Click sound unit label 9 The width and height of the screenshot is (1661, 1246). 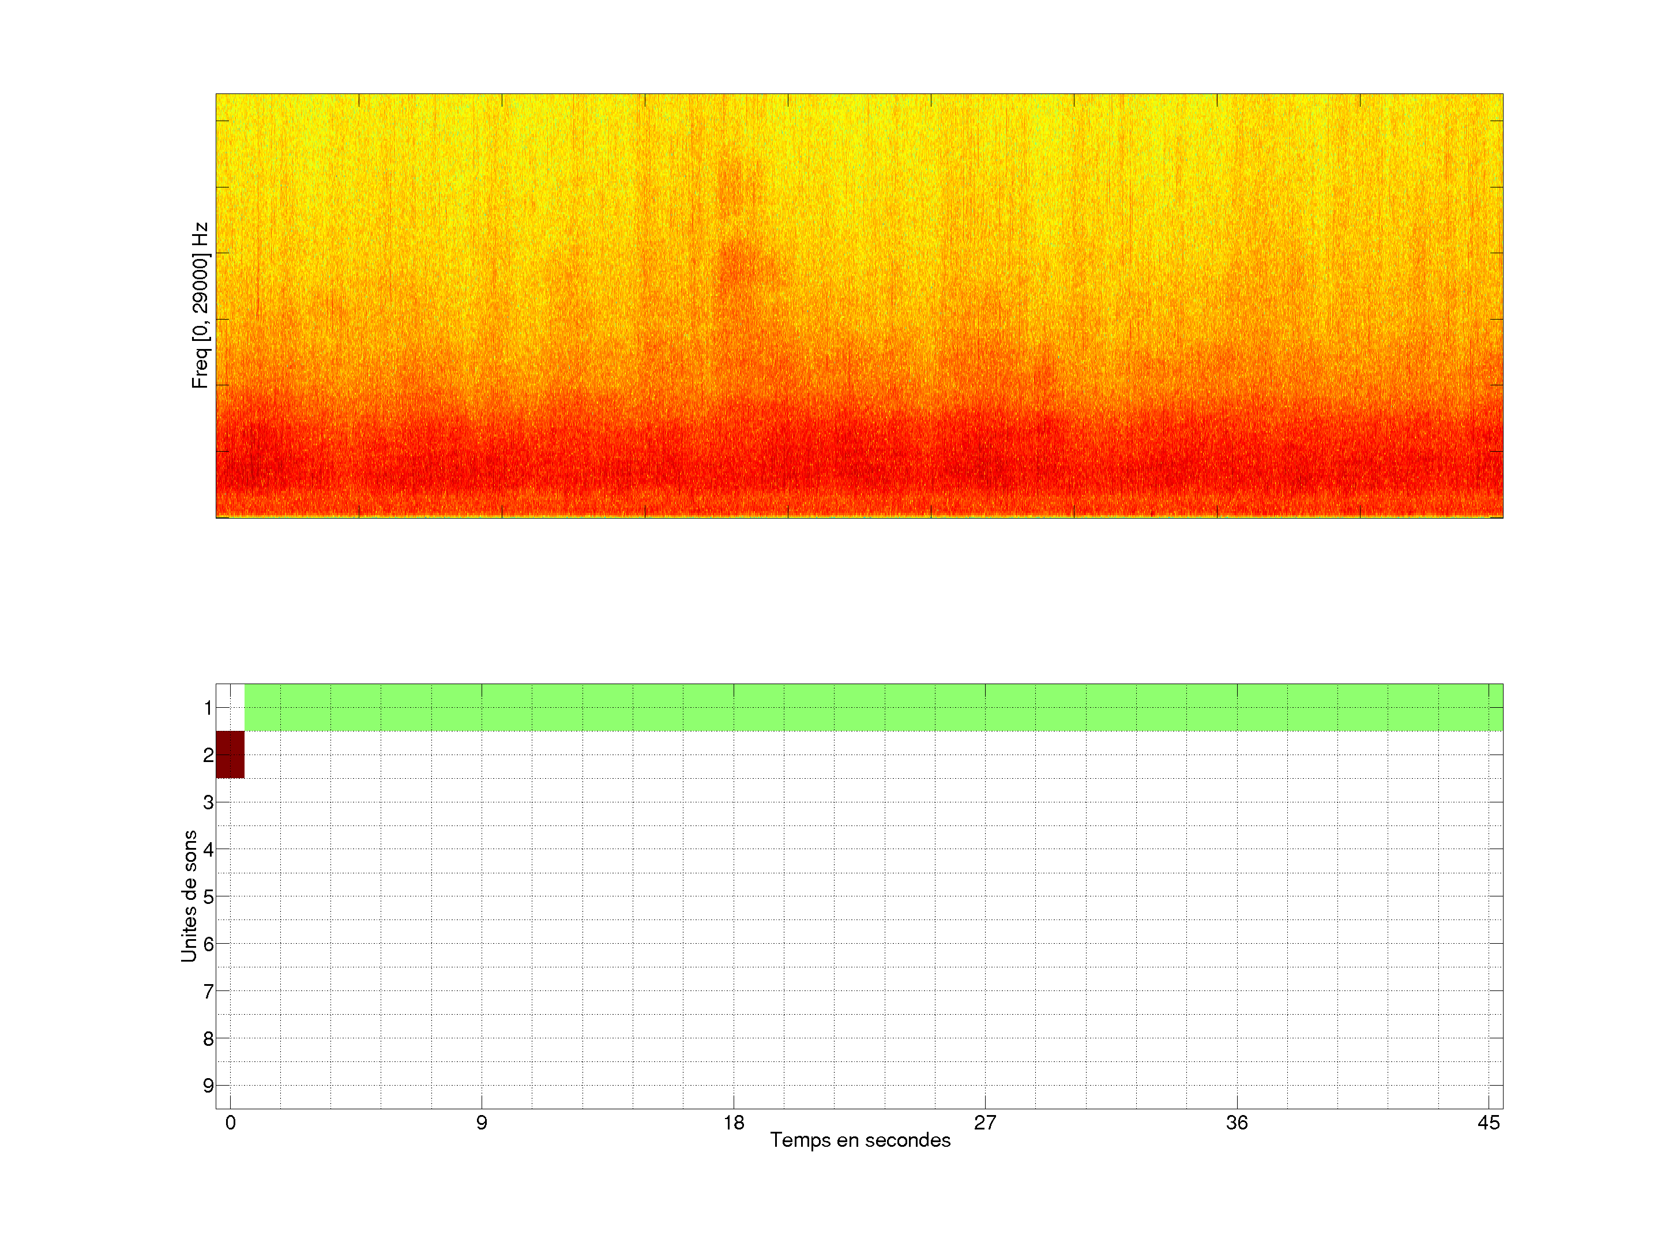[208, 1085]
